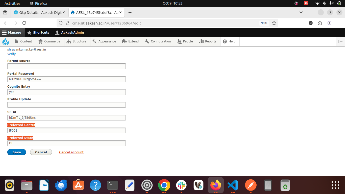Viewport: 345px width, 194px height.
Task: Open the 90% zoom level indicator
Action: 264,23
